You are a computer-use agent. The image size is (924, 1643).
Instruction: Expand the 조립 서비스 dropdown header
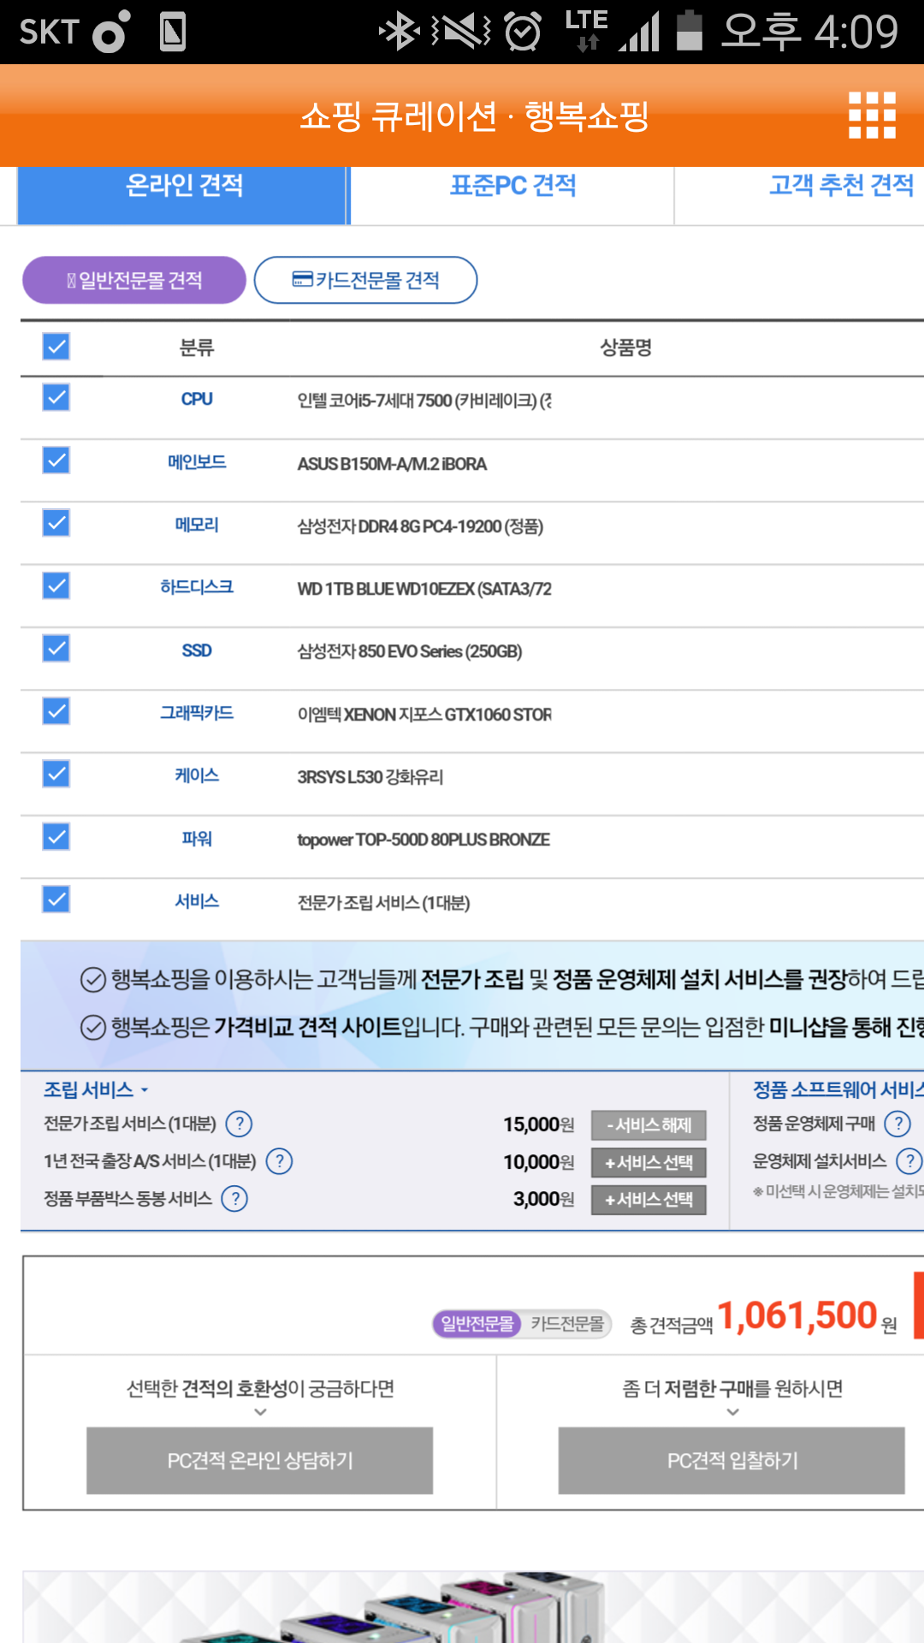[x=96, y=1089]
